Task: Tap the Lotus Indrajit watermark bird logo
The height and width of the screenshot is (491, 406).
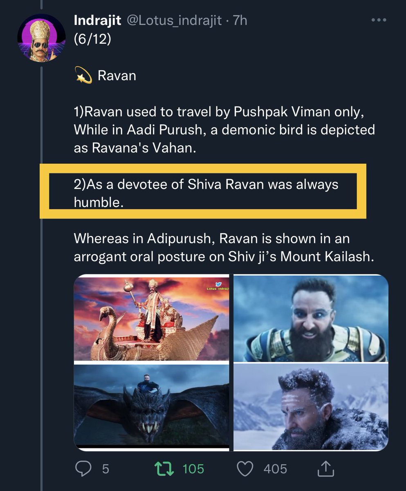Action: tap(219, 284)
